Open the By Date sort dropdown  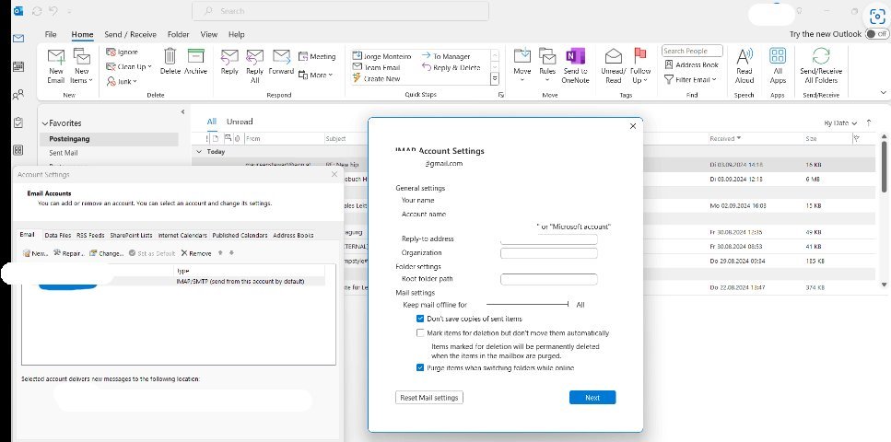point(840,122)
